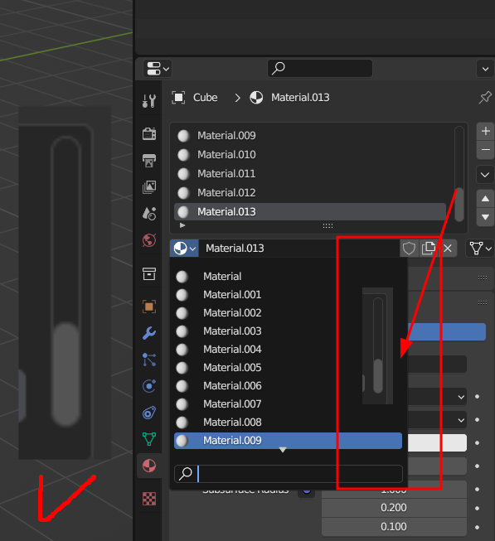Add a new material slot
The image size is (495, 541).
(485, 131)
